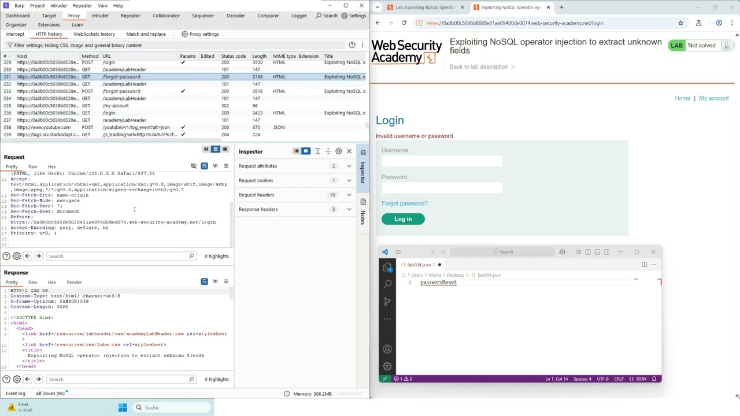
Task: Open VS Code Source Control view
Action: click(387, 302)
